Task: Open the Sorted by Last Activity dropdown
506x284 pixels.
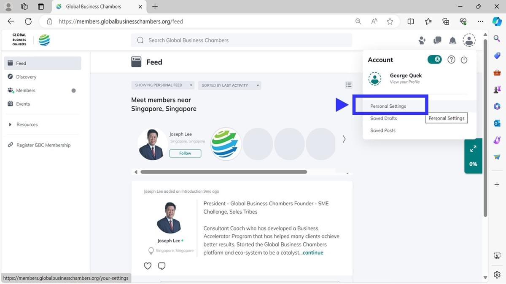Action: tap(229, 85)
